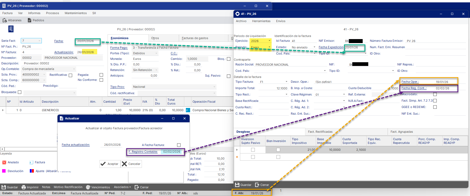Viewport: 470px width, 196px height.
Task: Open the Serie Fact. dropdown
Action: click(39, 41)
